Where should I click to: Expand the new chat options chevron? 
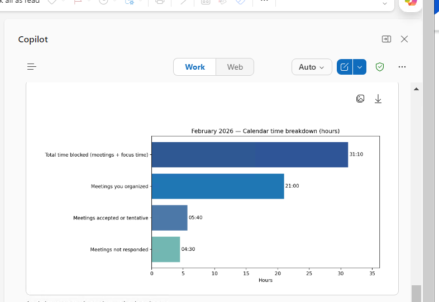coord(360,67)
